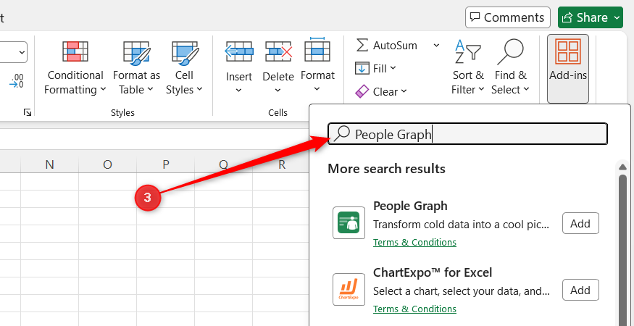634x326 pixels.
Task: Open ChartExpo Terms & Conditions link
Action: 414,309
